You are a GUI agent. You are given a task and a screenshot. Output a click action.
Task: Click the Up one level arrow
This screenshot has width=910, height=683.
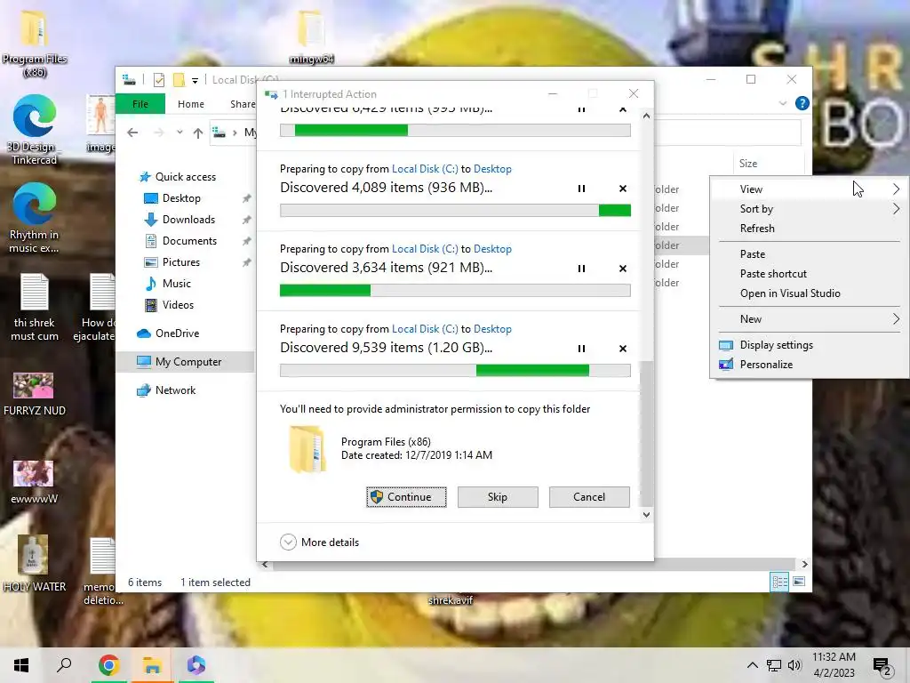click(198, 133)
